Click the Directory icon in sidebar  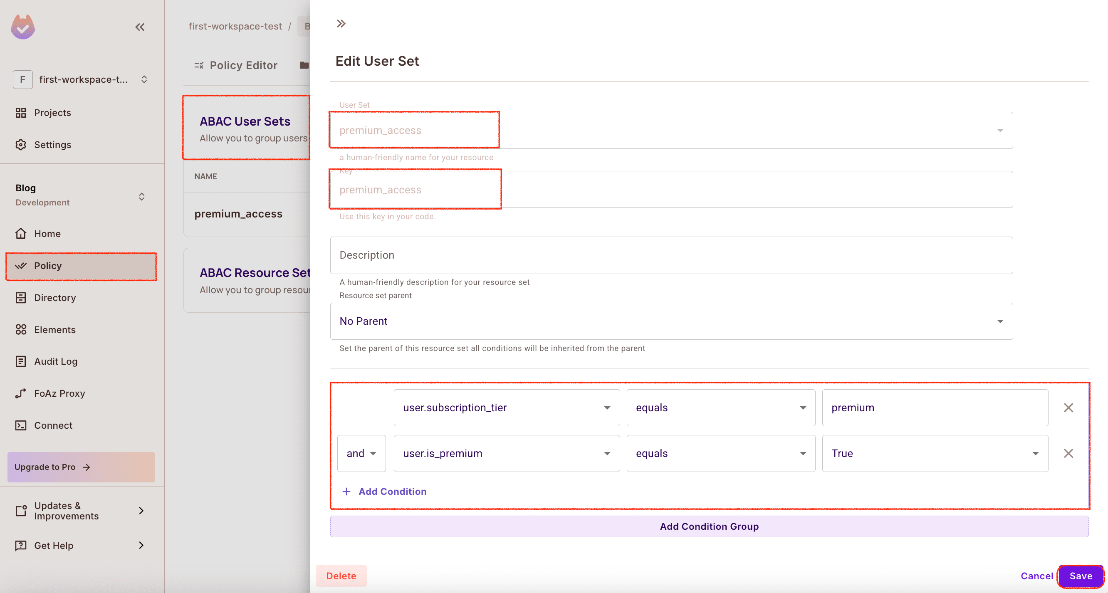pos(21,298)
